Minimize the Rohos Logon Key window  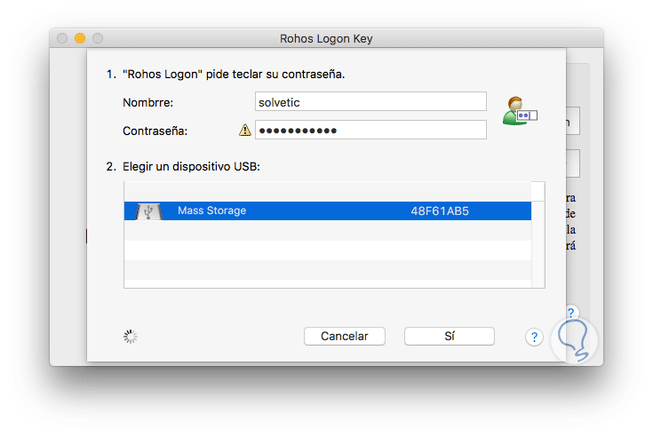click(80, 38)
